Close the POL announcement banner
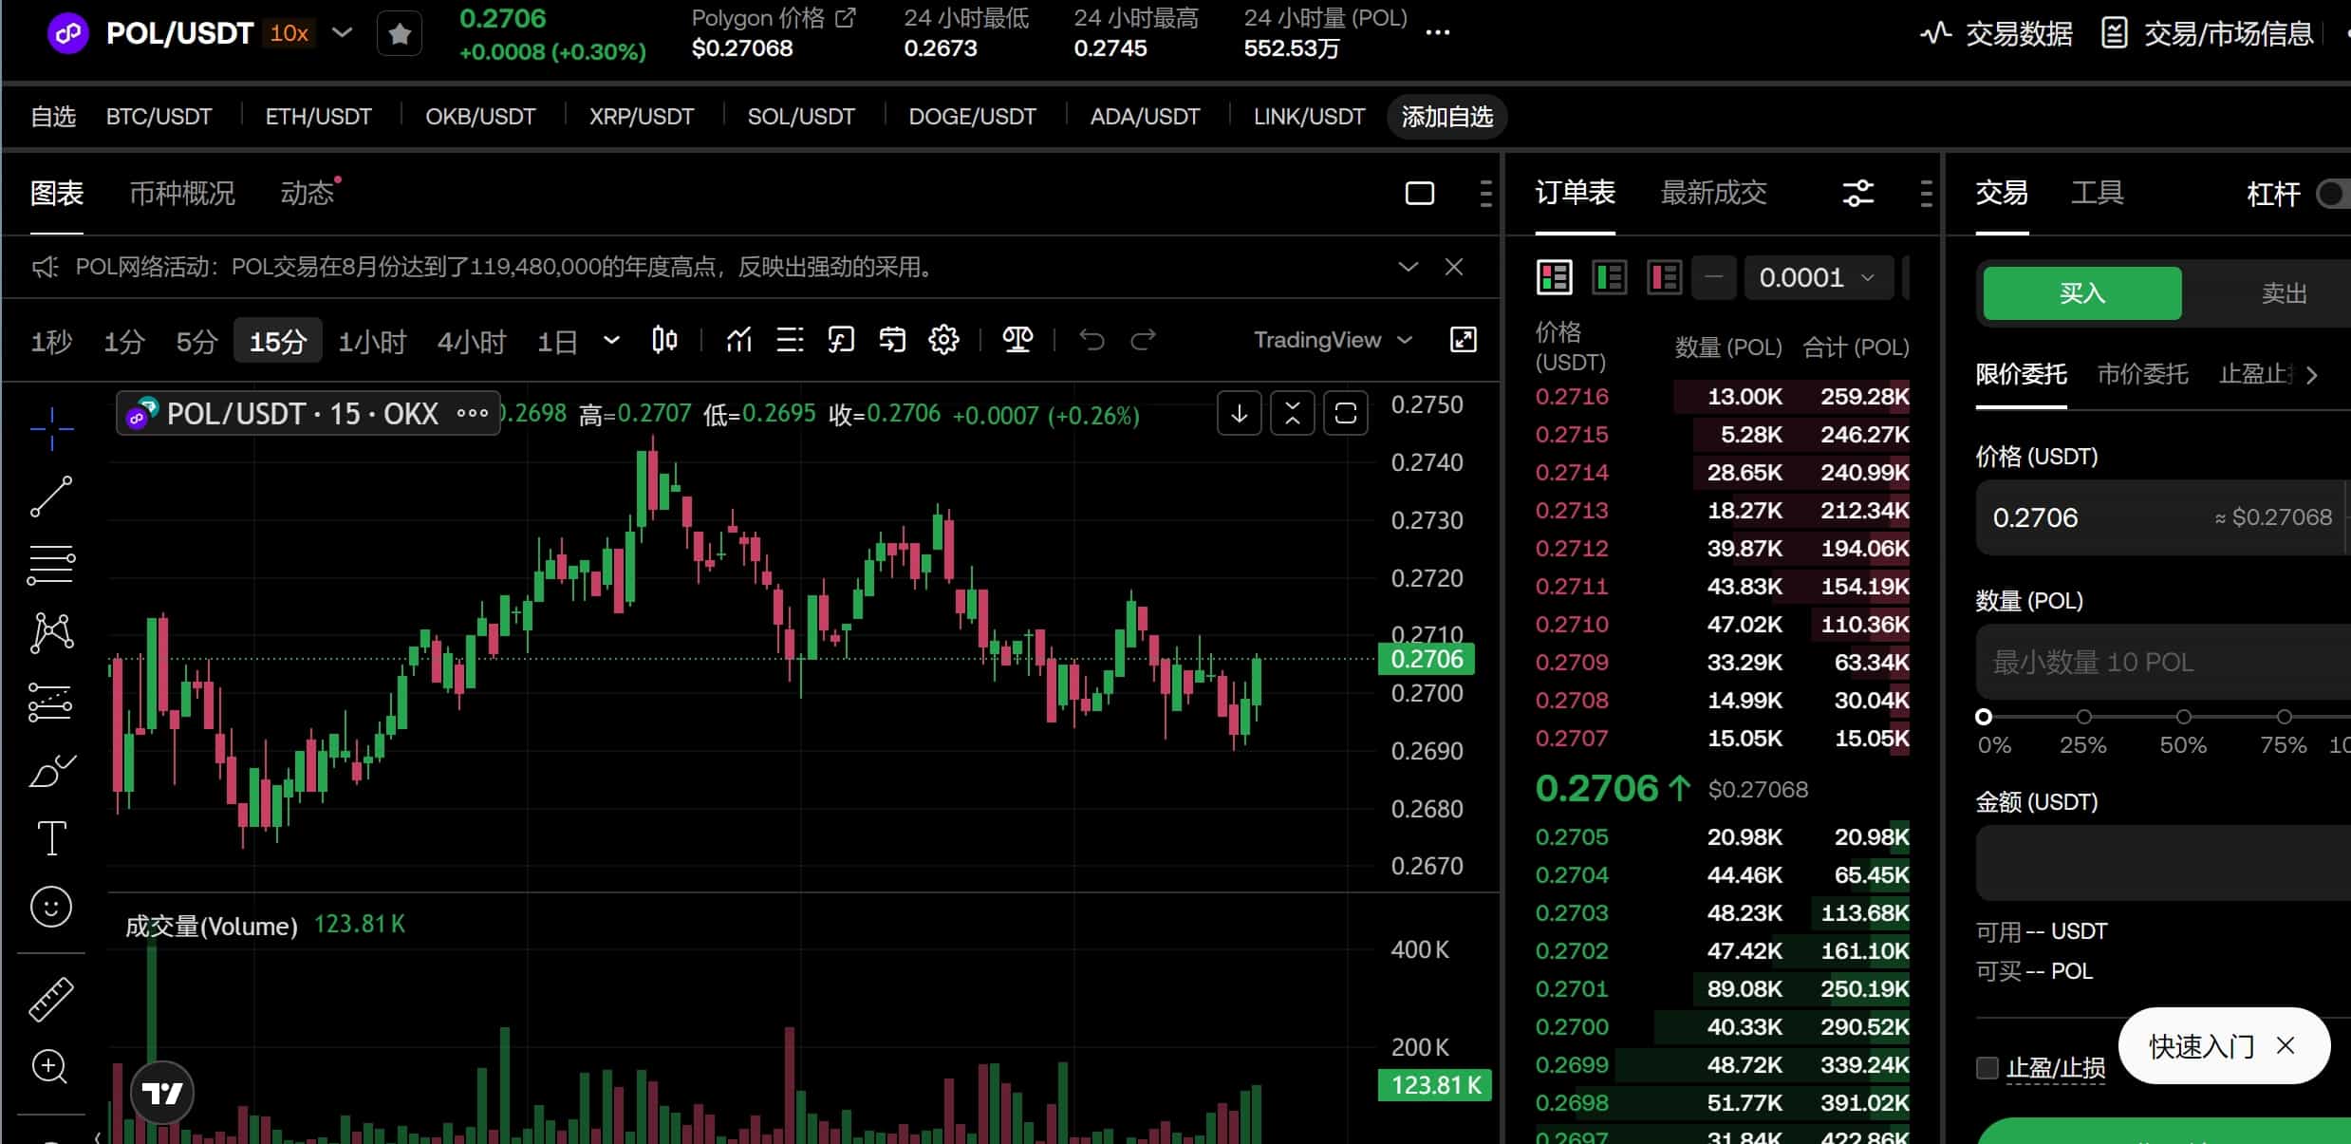The height and width of the screenshot is (1144, 2351). coord(1453,267)
